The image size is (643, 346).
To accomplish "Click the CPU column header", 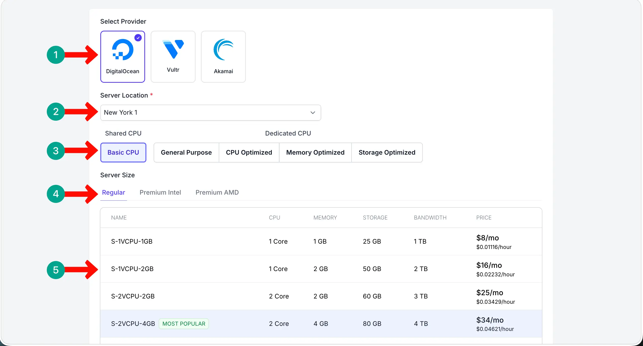I will click(274, 218).
